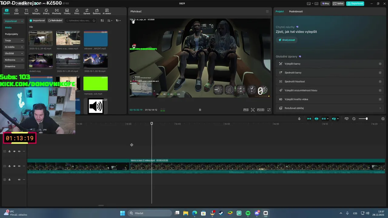Open more options for the audio track
This screenshot has height=218, width=388.
(24, 180)
